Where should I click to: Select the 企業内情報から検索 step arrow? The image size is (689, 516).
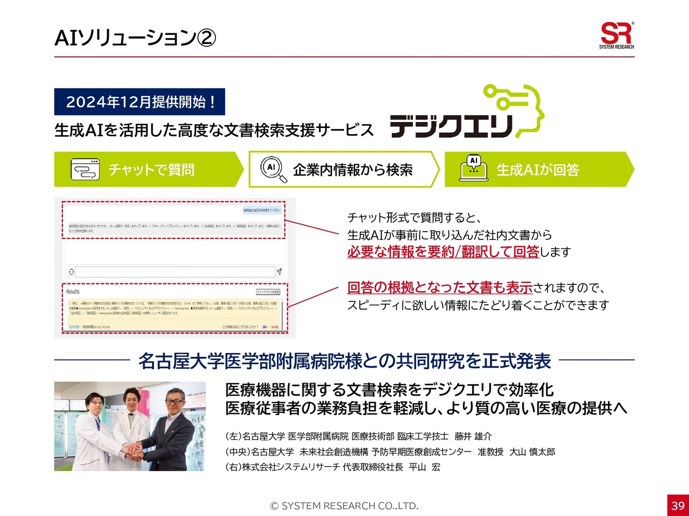point(344,169)
